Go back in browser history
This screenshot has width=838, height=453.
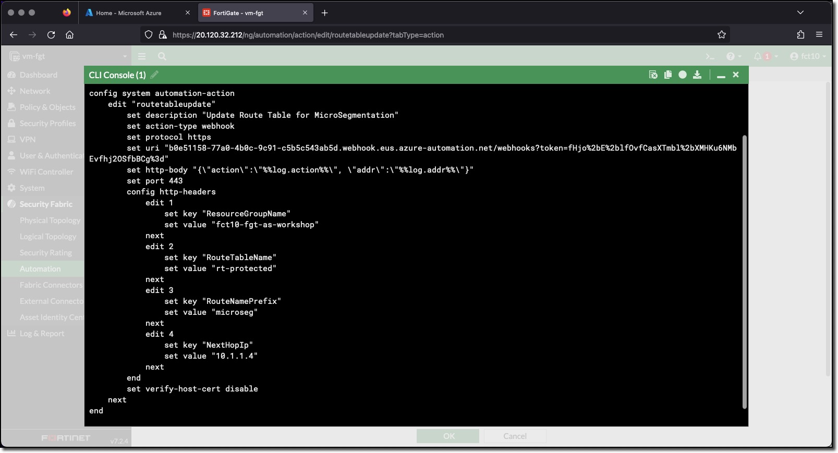[x=14, y=35]
